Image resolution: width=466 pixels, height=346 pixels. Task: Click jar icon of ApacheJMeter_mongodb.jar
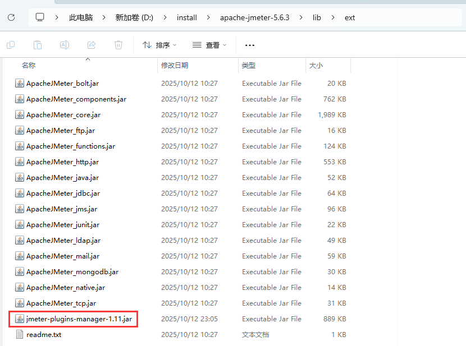pyautogui.click(x=20, y=272)
